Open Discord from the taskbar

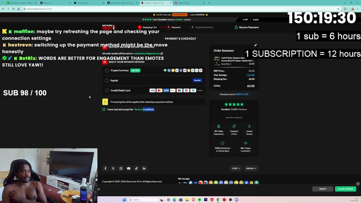coord(237,200)
